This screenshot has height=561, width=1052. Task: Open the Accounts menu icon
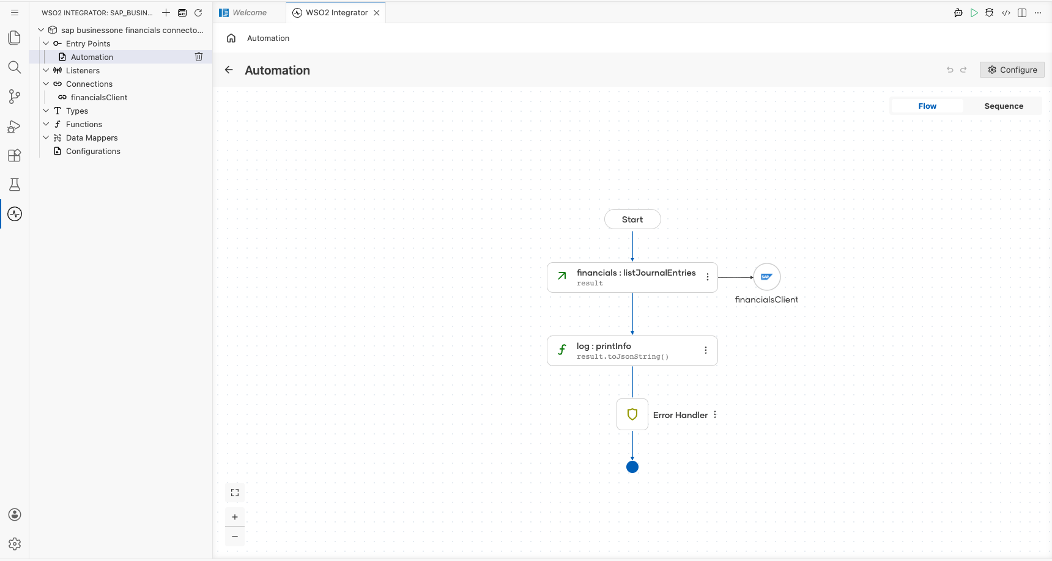point(15,515)
